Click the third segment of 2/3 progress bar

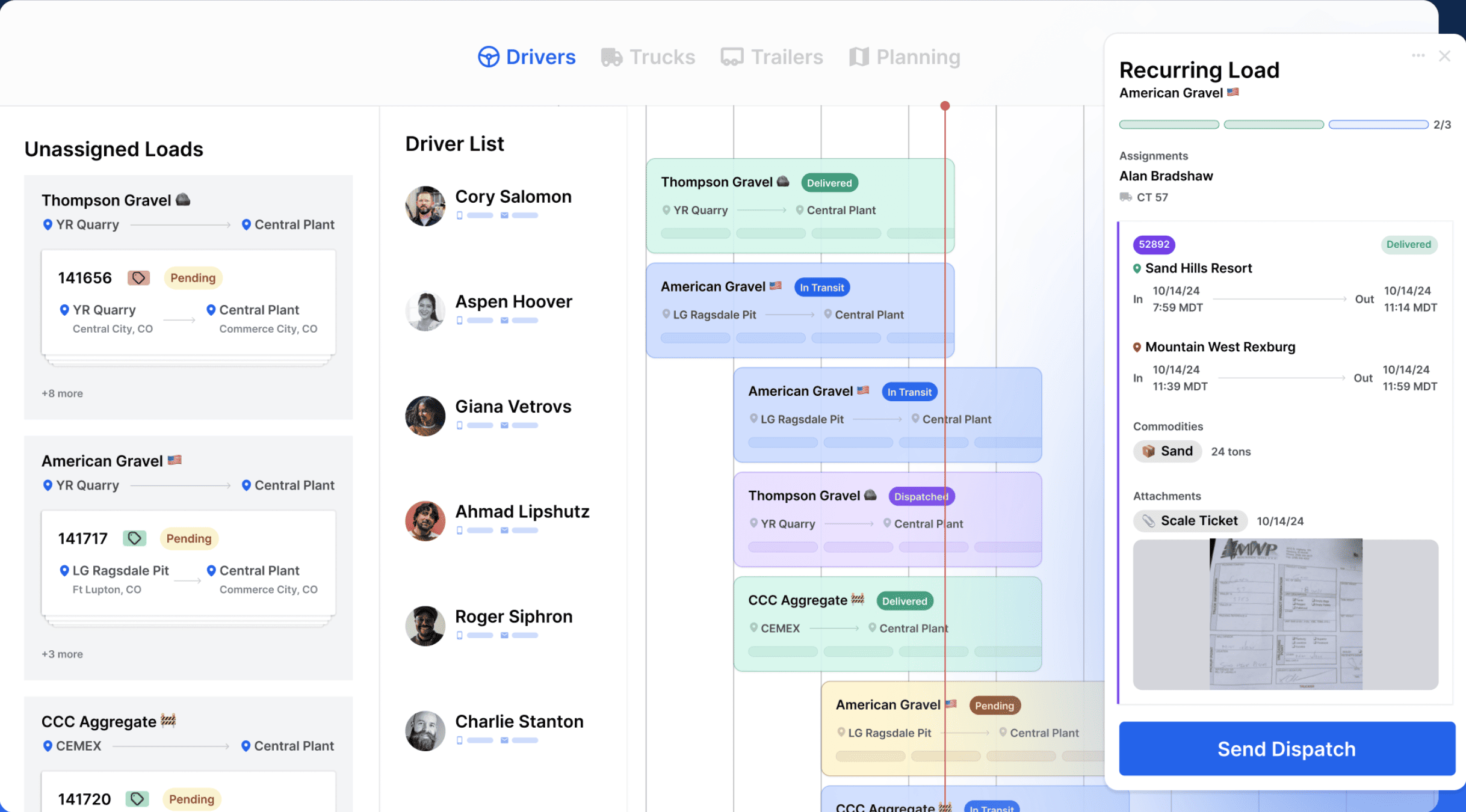[x=1378, y=125]
